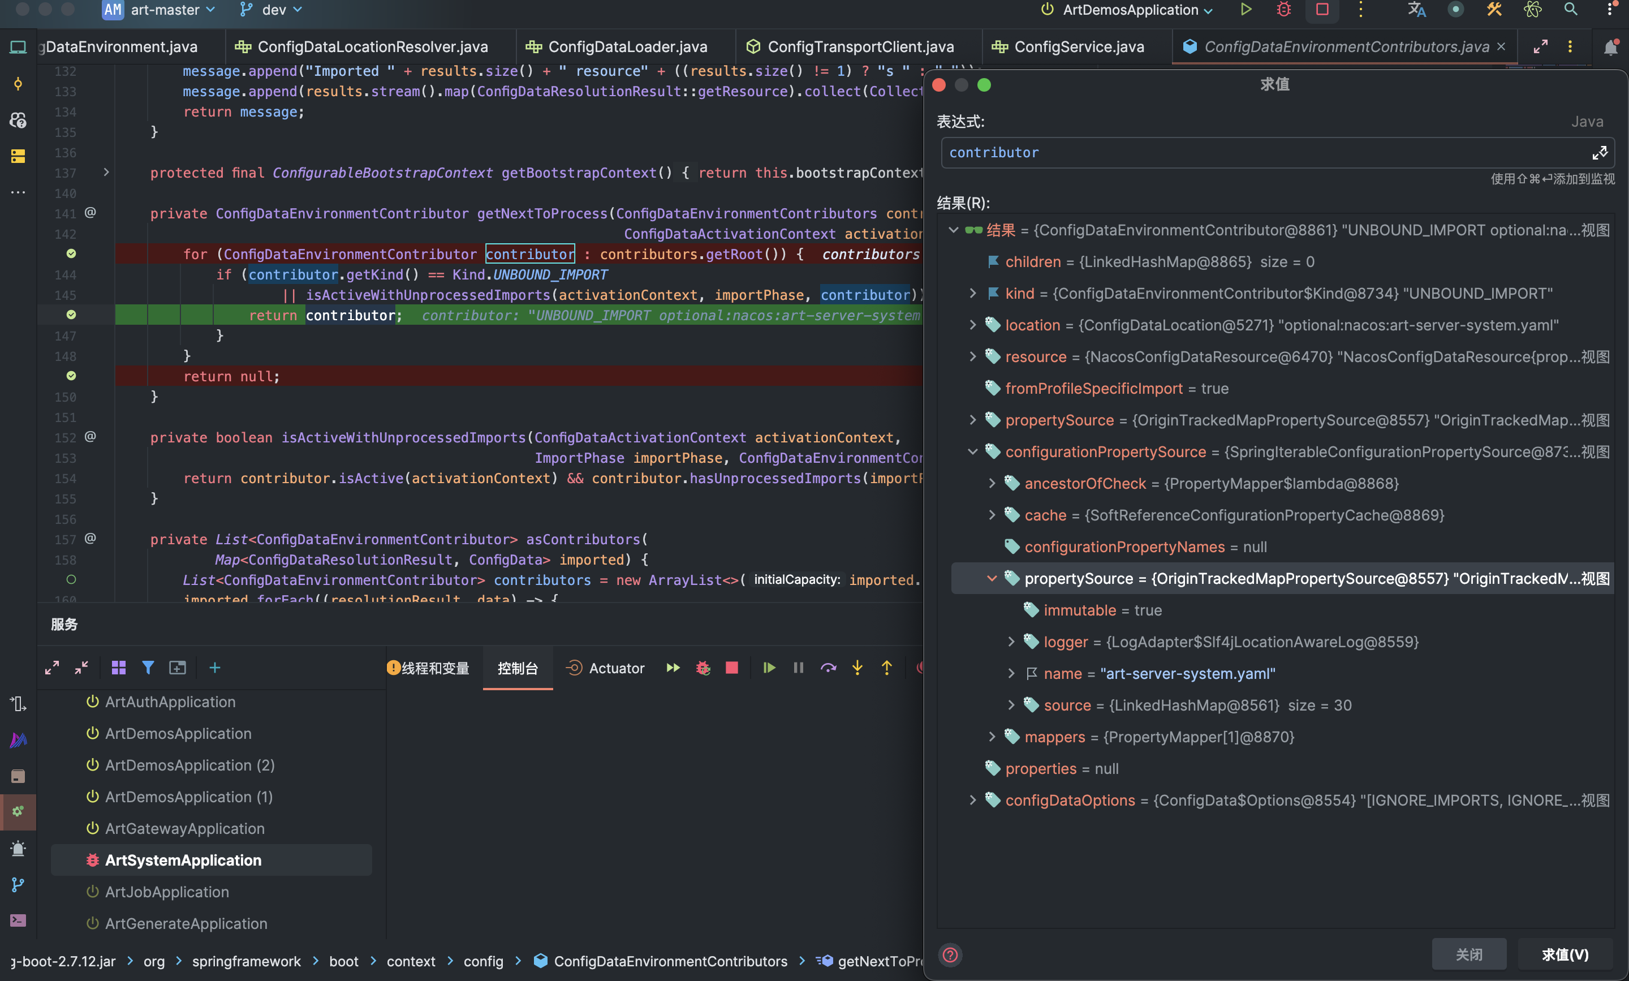Switch to the ConfigService.java tab
Screen dimensions: 1629x981
pyautogui.click(x=1078, y=47)
